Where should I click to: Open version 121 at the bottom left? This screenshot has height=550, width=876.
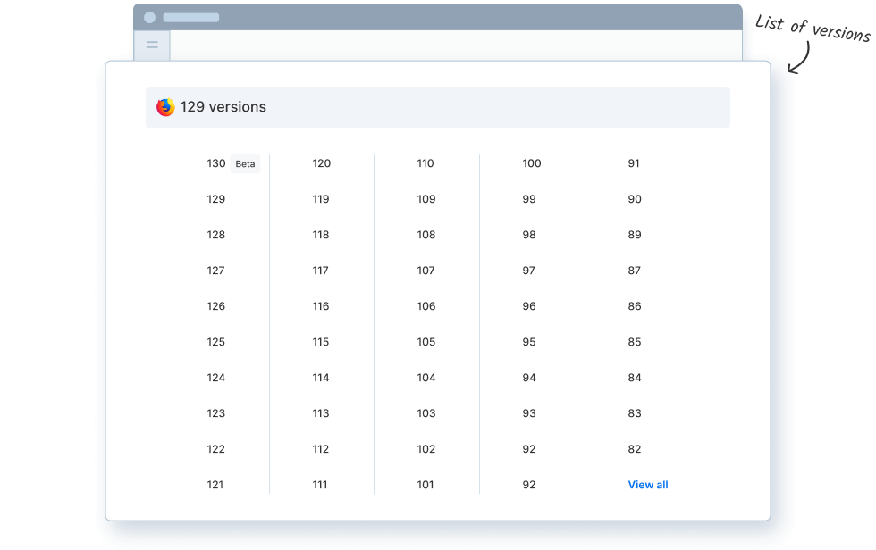(x=216, y=484)
